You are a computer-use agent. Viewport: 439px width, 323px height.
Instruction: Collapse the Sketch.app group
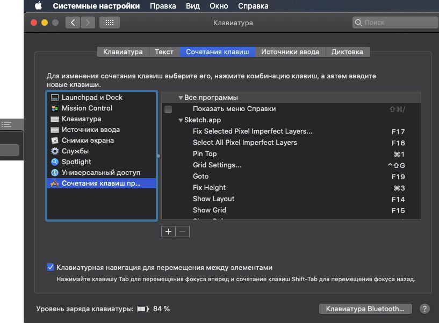pos(181,120)
